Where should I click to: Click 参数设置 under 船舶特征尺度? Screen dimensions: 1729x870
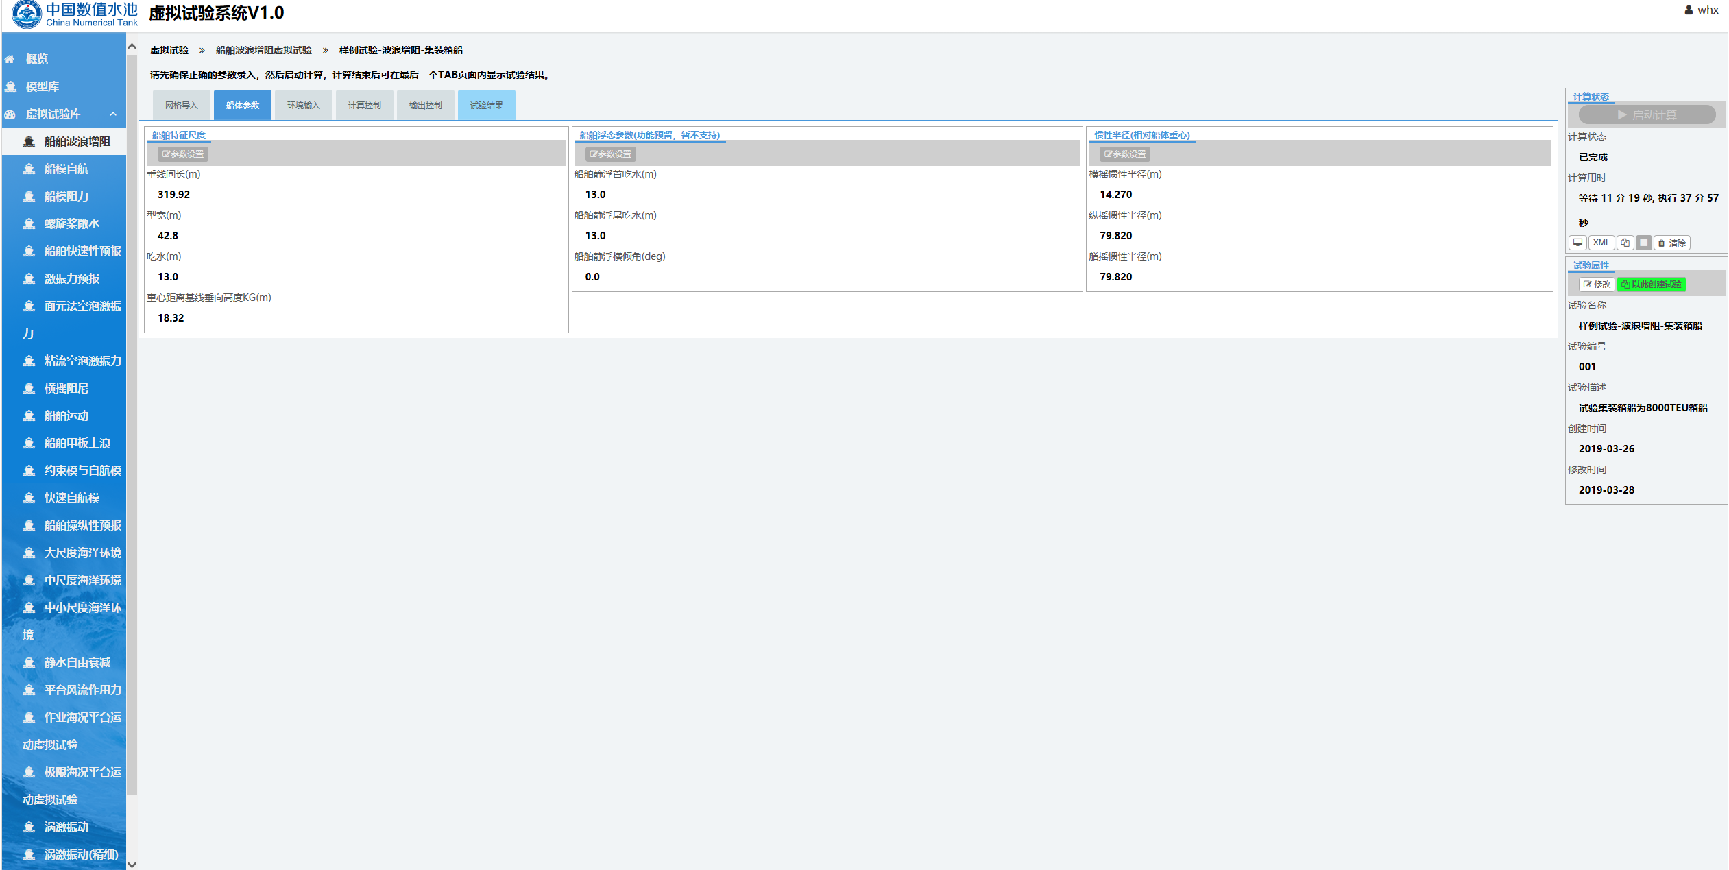pos(183,154)
